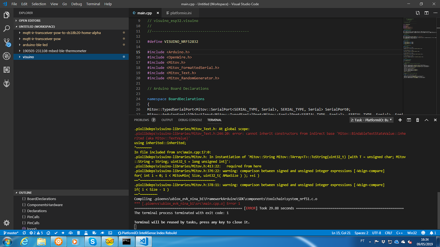This screenshot has width=440, height=247.
Task: Close the main.cpp tab
Action: (158, 13)
